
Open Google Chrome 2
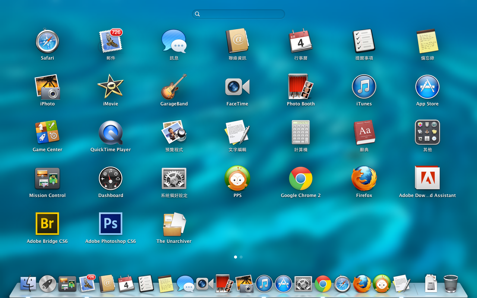pos(301,178)
